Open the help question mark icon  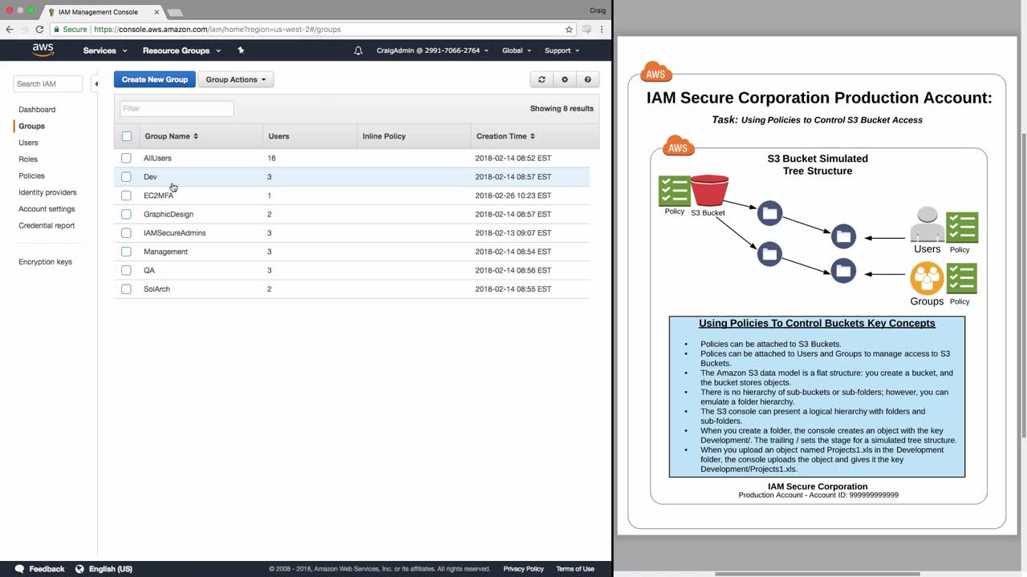click(588, 79)
